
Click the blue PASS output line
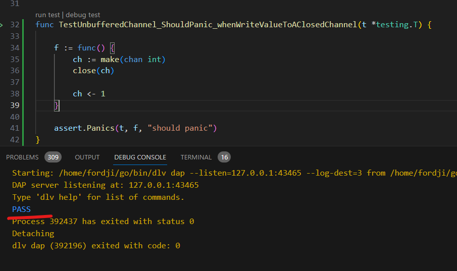pos(21,209)
